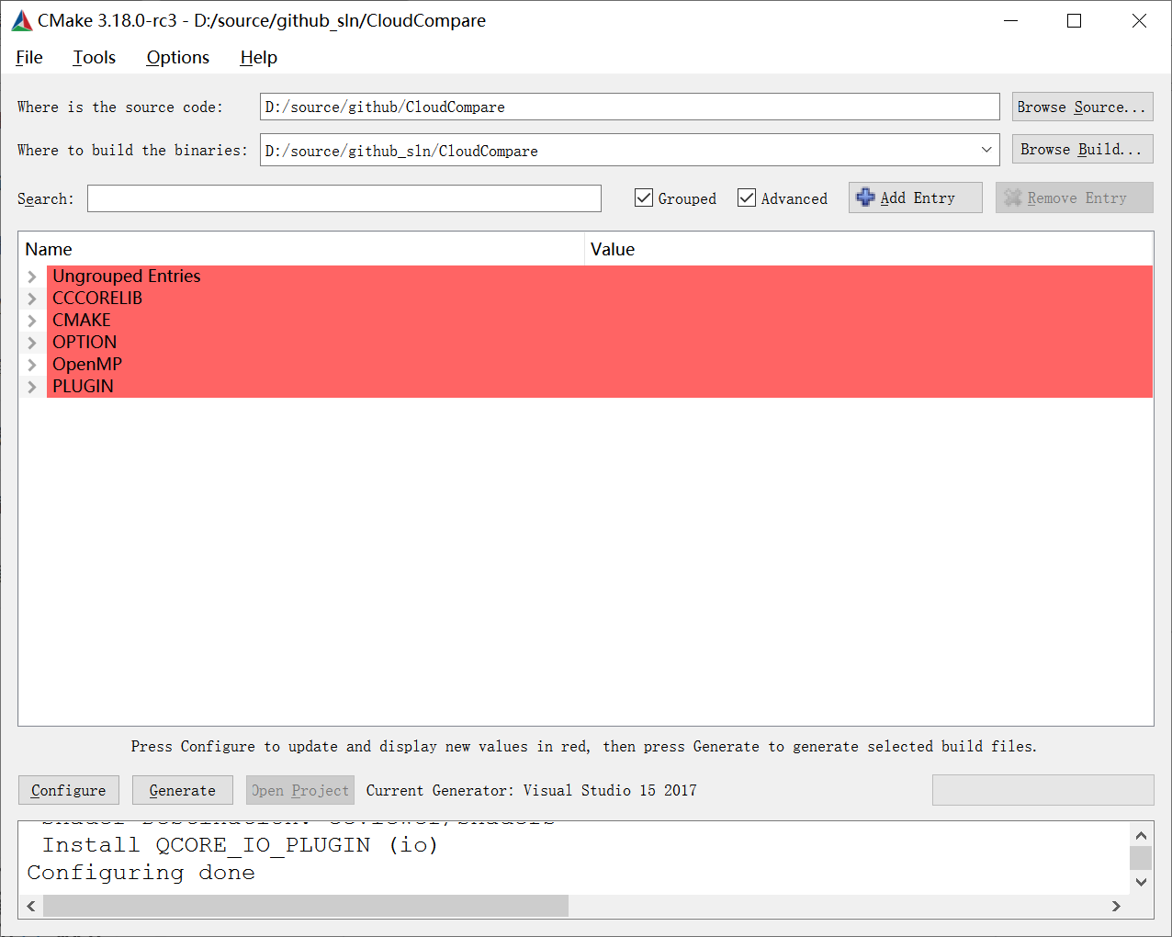Click inside the Search field
The width and height of the screenshot is (1172, 937).
(344, 198)
